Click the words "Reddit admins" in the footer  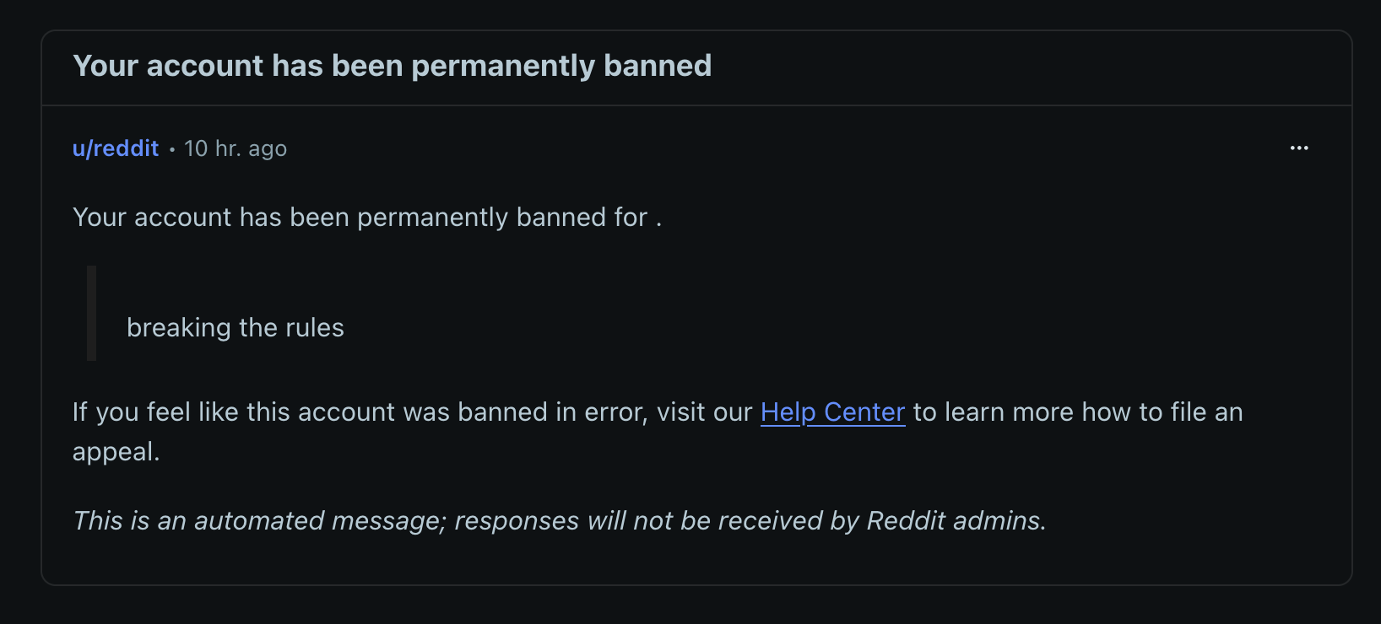pyautogui.click(x=956, y=521)
